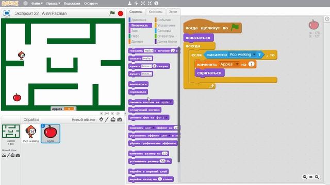Image resolution: width=330 pixels, height=185 pixels.
Task: Select the Duplicate stamp tool
Action: 129,3
